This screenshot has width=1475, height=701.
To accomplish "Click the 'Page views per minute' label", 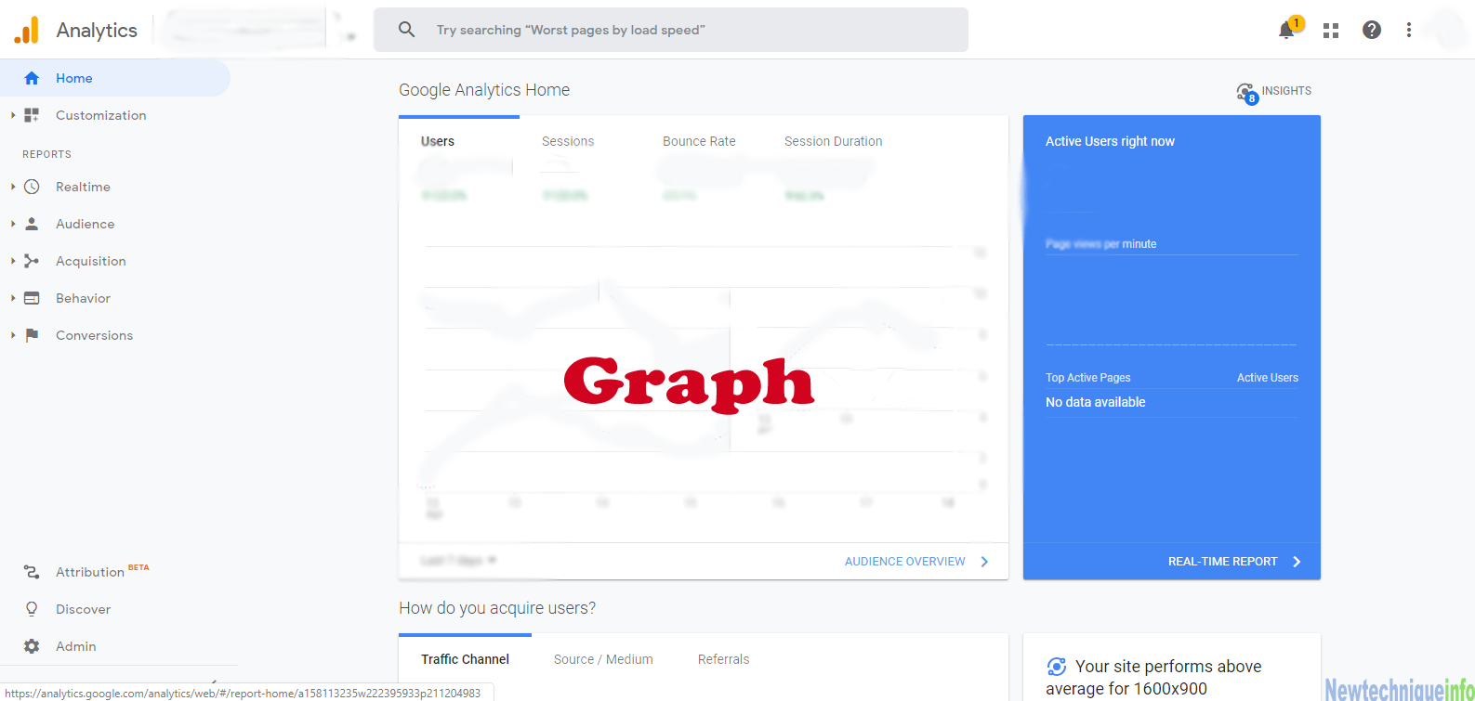I will [1101, 244].
